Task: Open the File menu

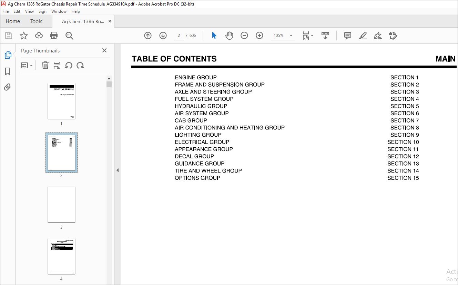Action: pyautogui.click(x=6, y=11)
